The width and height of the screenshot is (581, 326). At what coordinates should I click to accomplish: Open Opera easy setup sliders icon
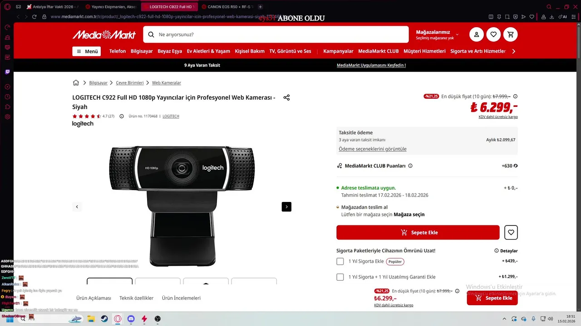[575, 17]
